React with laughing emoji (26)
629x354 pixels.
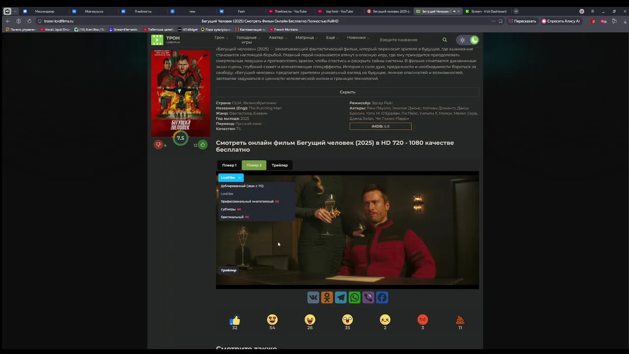tap(310, 320)
